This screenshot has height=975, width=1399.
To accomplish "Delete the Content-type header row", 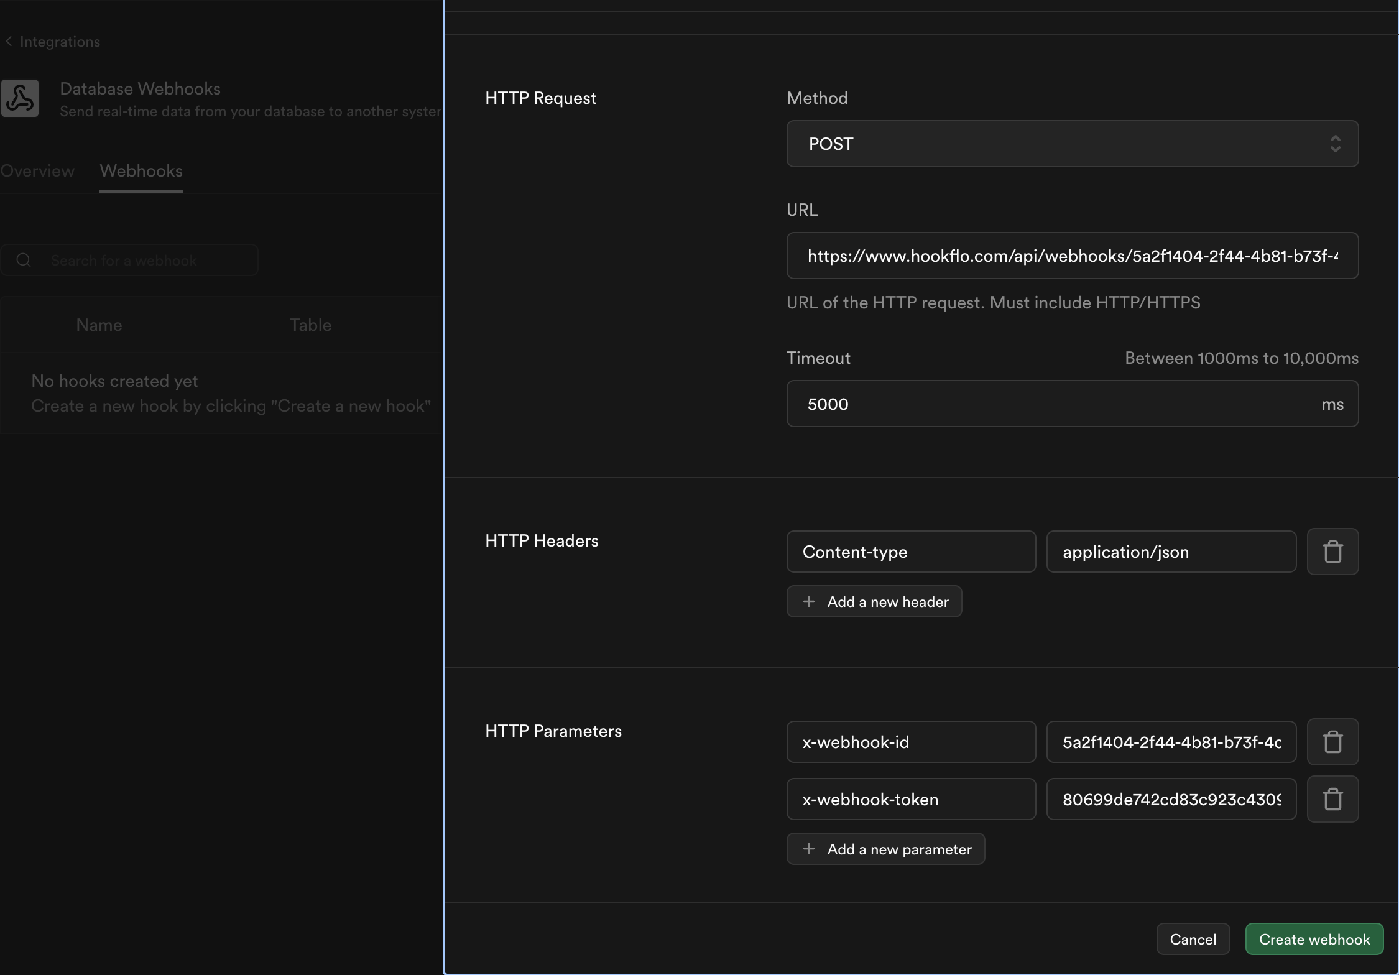I will pyautogui.click(x=1332, y=552).
